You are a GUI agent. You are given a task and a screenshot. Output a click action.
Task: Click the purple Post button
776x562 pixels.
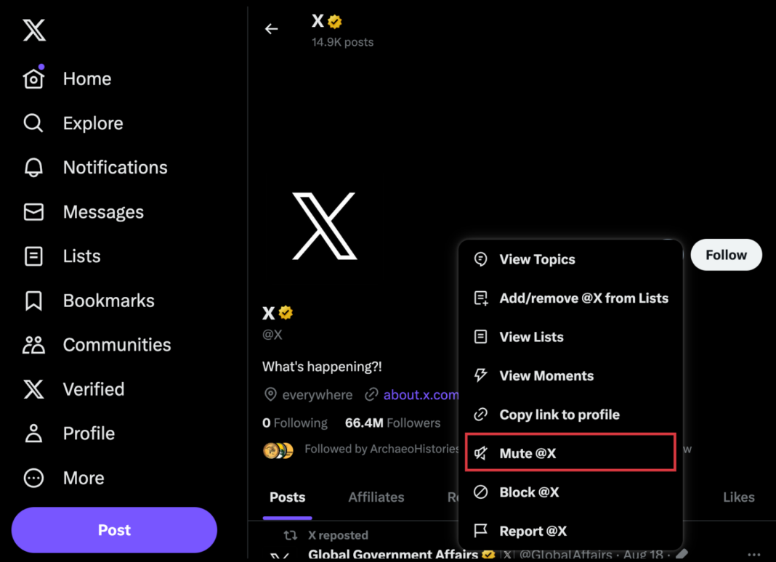coord(114,530)
